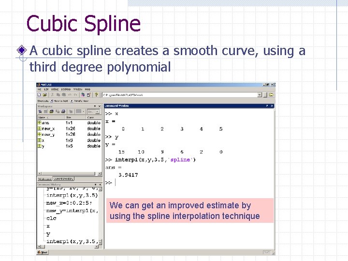
Task: Select the y variable row in the Workspace
Action: tap(69, 146)
